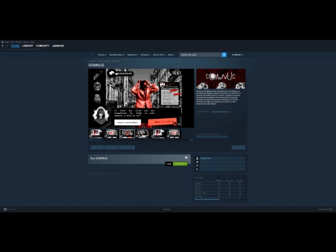
Task: Click the first wishlist-row action button
Action: (97, 147)
